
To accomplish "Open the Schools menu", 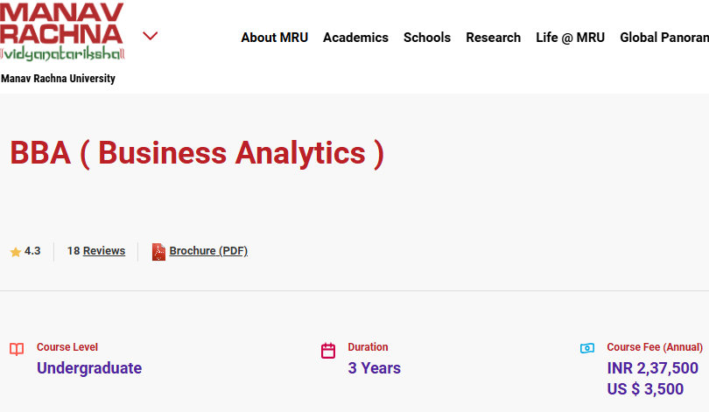I will (427, 38).
